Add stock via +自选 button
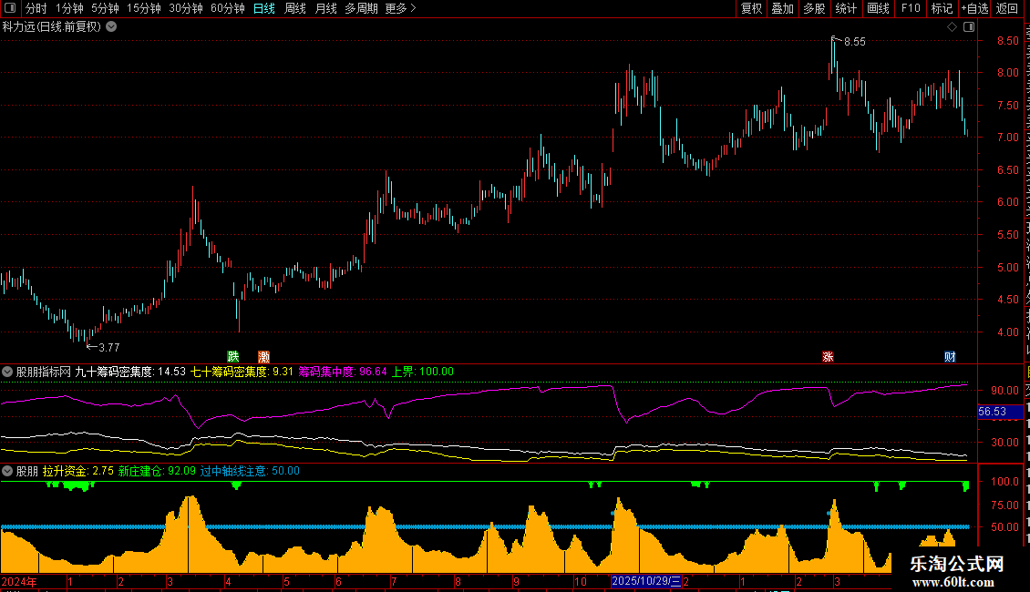The width and height of the screenshot is (1030, 592). pos(974,8)
